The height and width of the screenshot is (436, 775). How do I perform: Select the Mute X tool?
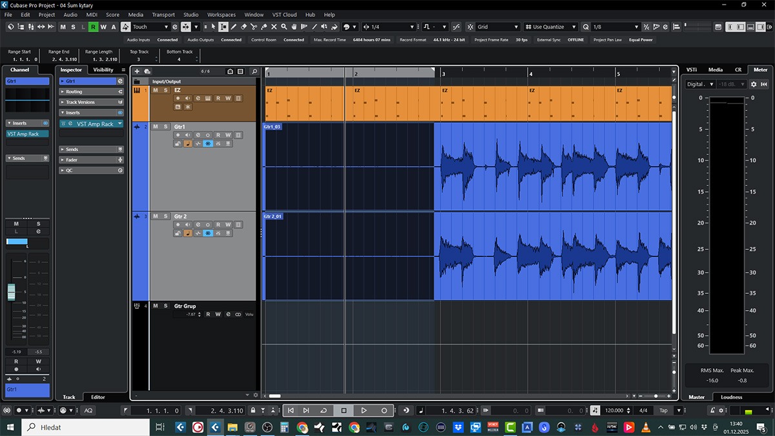274,27
